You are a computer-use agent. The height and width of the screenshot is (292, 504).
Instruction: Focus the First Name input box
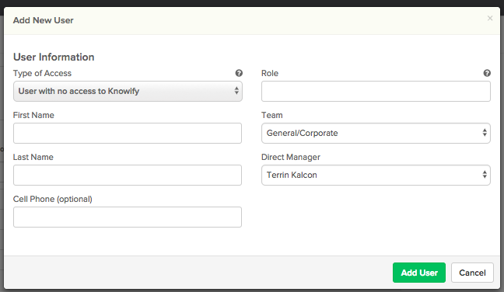click(128, 133)
